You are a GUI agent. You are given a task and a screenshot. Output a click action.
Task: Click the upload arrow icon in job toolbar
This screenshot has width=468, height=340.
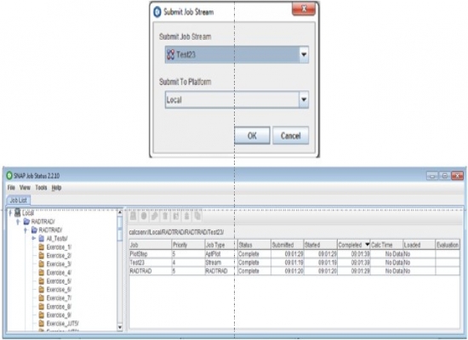186,216
